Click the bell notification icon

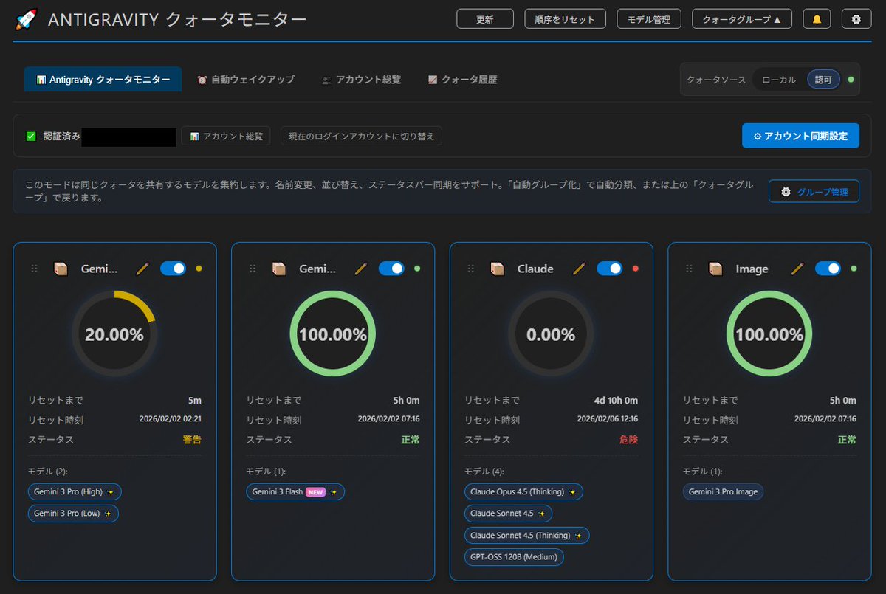[x=817, y=18]
